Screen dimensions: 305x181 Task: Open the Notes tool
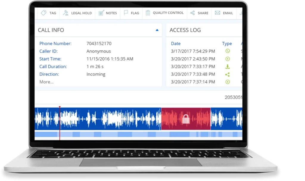click(108, 13)
